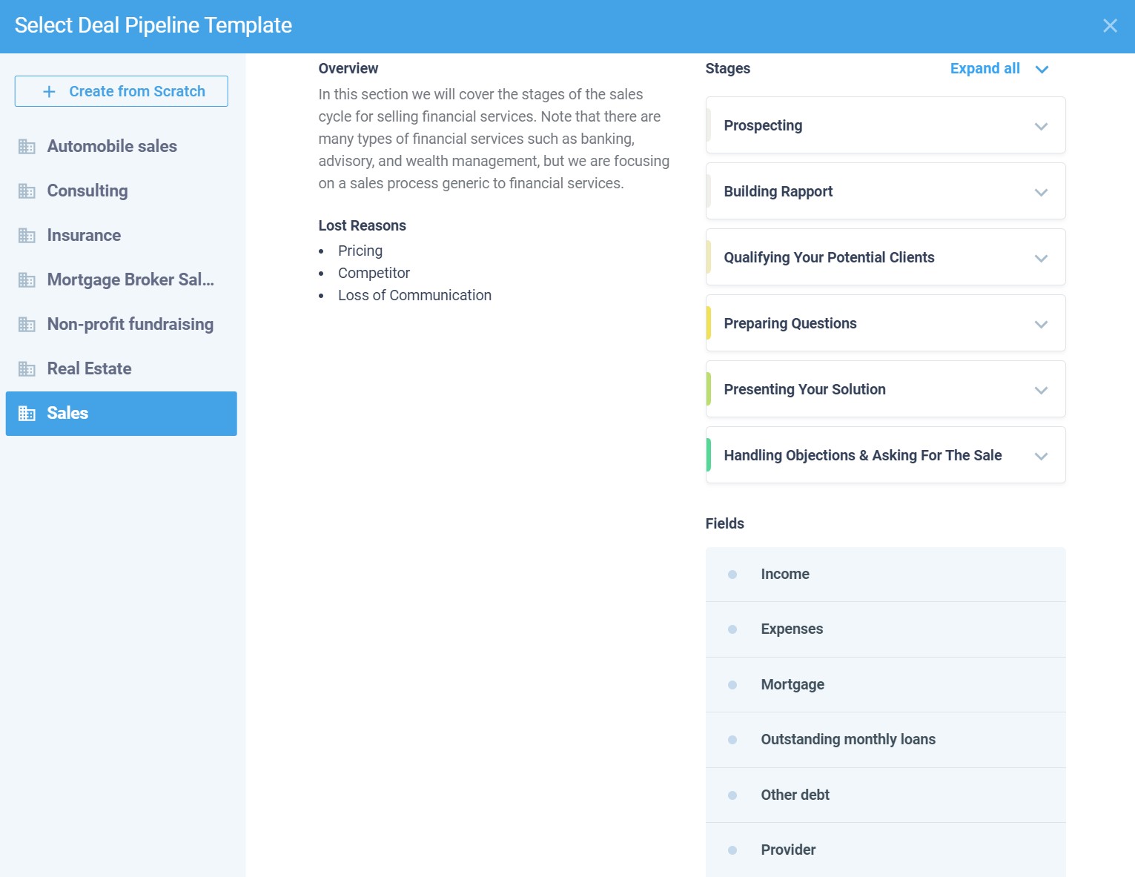This screenshot has width=1135, height=877.
Task: Expand the Building Rapport stage
Action: pyautogui.click(x=1041, y=192)
